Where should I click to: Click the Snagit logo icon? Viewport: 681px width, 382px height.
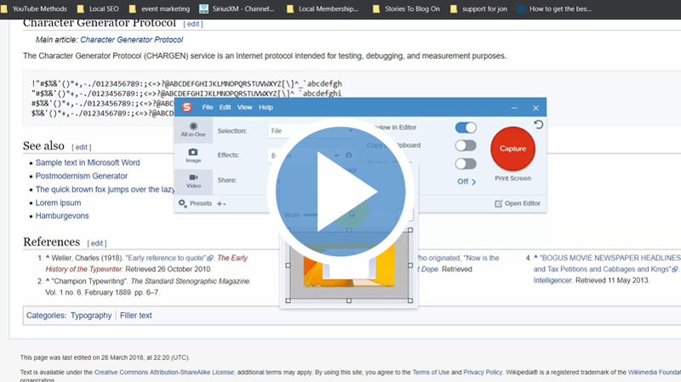[x=185, y=108]
